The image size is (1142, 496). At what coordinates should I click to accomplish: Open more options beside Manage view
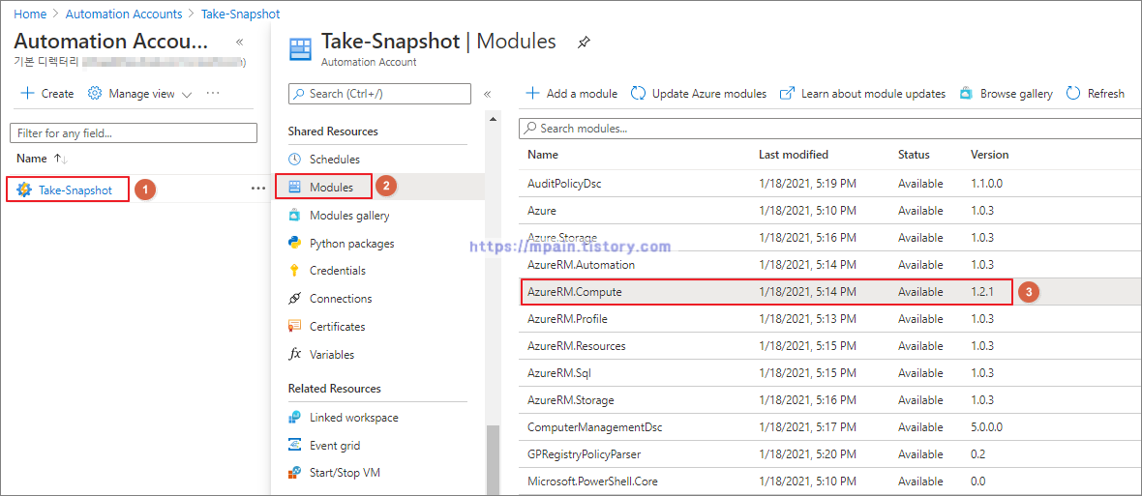213,93
